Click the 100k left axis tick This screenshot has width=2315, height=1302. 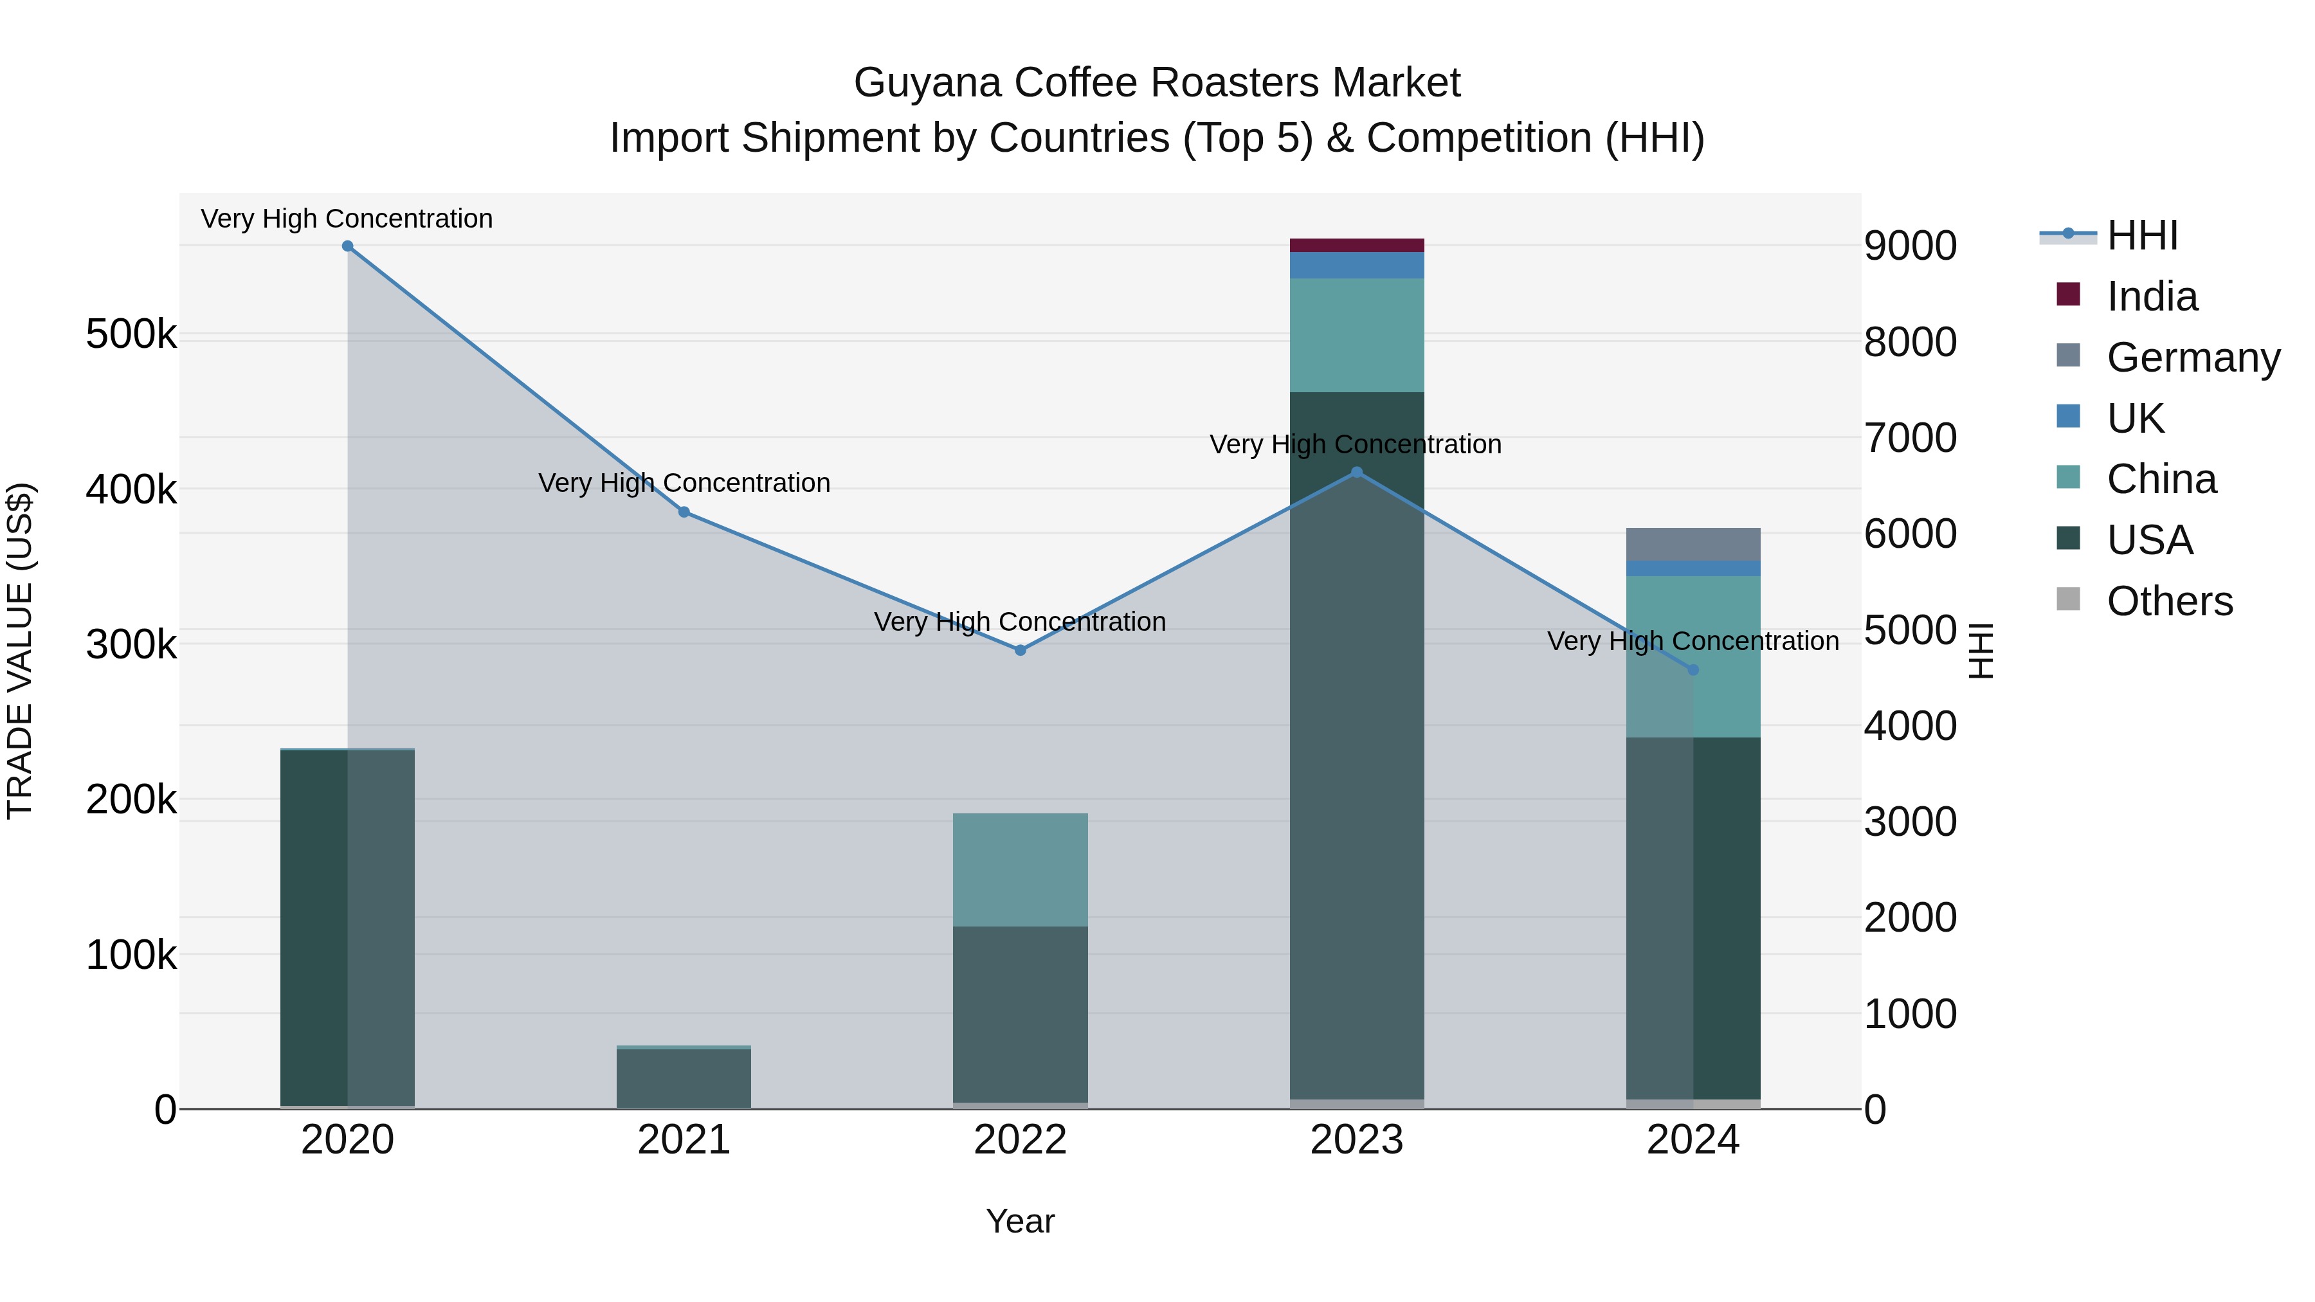point(131,955)
